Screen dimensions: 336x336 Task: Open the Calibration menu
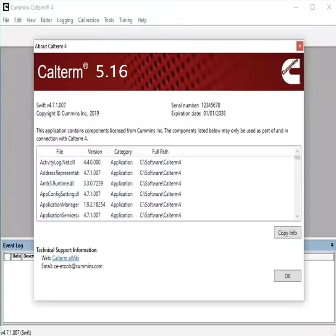(88, 20)
